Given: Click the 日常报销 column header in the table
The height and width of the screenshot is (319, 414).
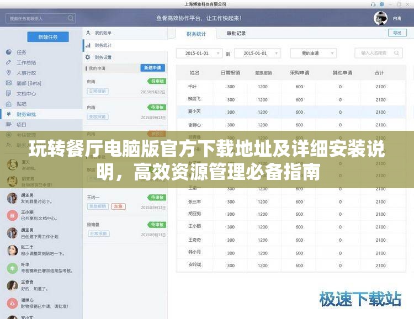Looking at the screenshot, I should pyautogui.click(x=230, y=73).
